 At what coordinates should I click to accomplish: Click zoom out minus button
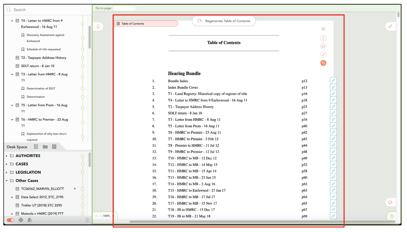click(96, 216)
